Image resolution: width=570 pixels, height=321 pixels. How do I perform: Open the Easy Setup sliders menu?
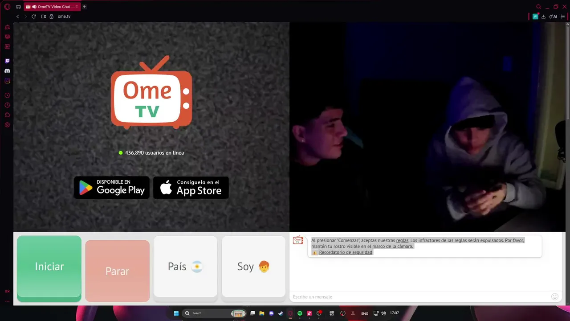563,16
